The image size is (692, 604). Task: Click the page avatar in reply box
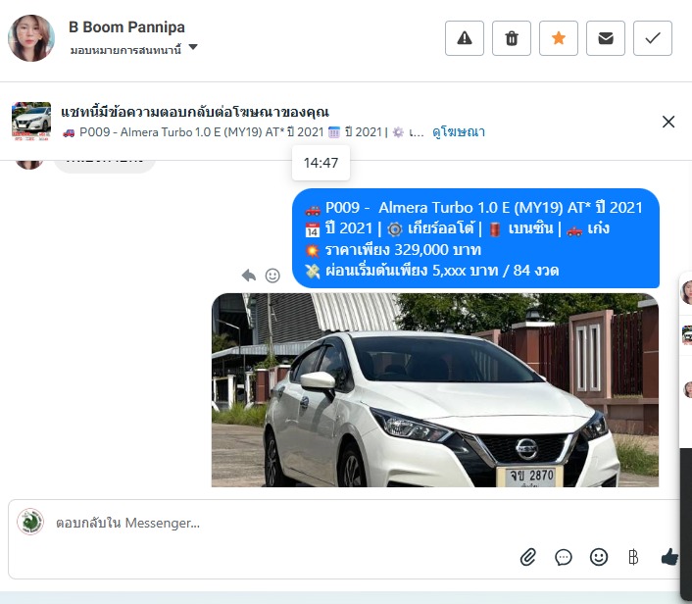click(30, 522)
